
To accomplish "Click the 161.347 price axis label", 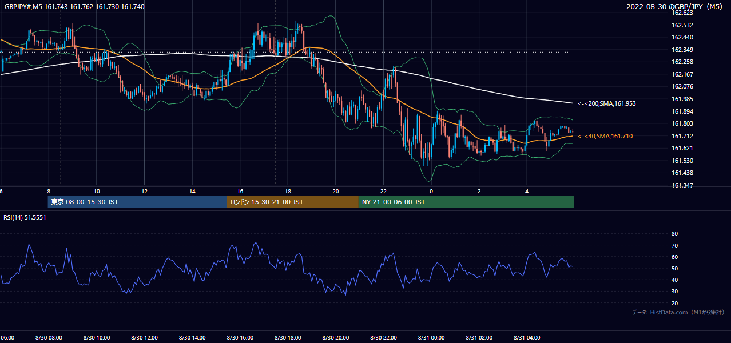I will (x=682, y=185).
